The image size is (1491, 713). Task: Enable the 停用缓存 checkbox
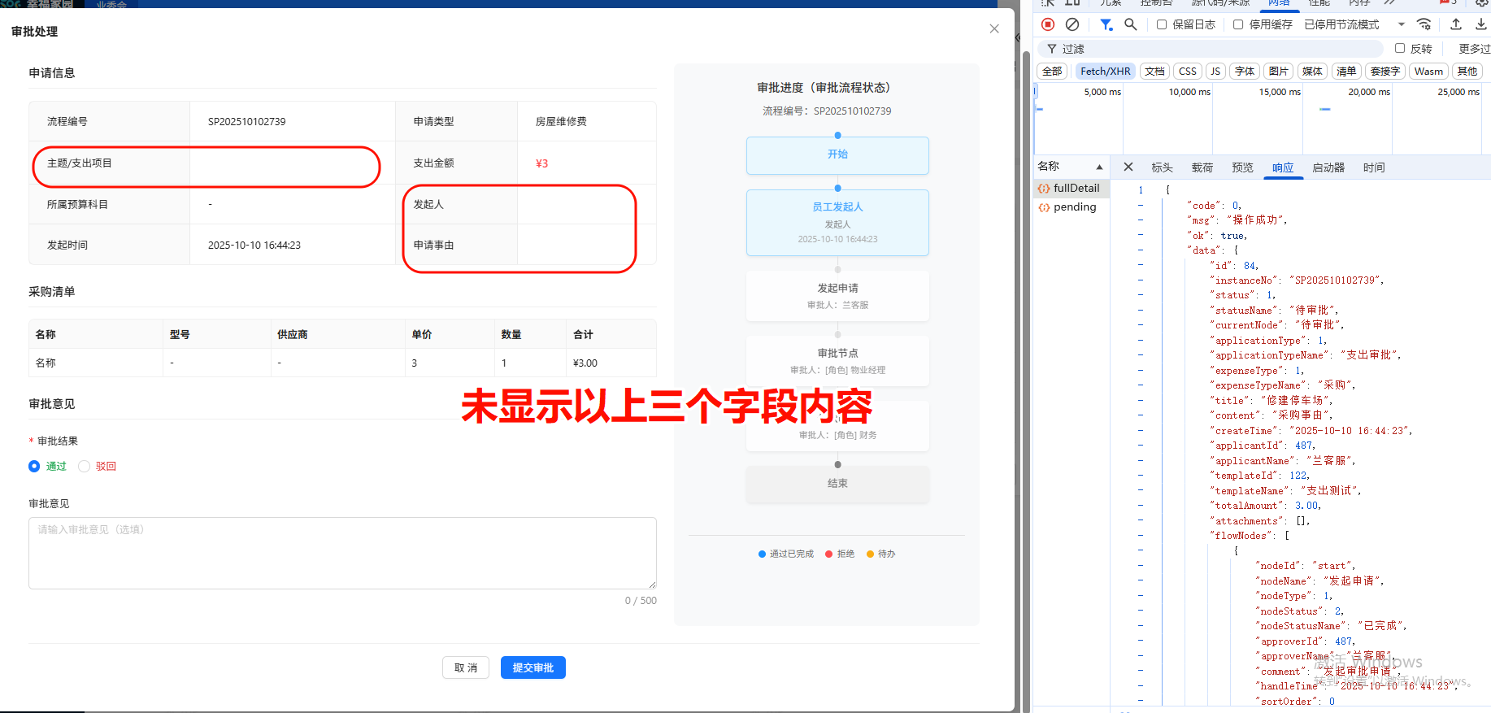(1238, 24)
